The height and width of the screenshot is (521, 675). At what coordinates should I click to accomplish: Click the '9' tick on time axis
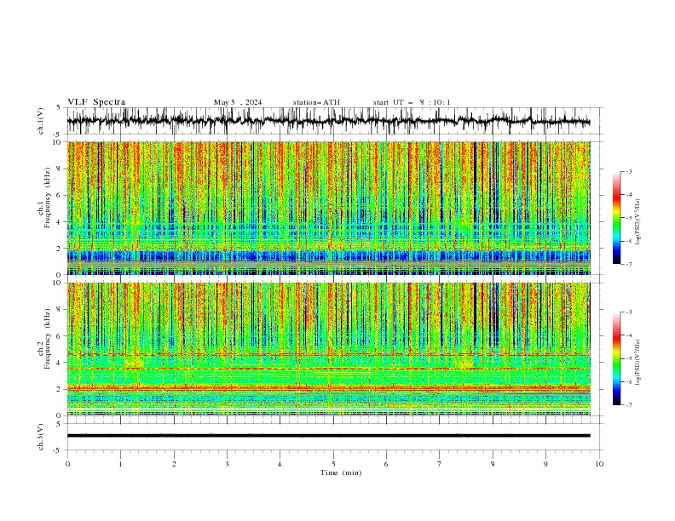[545, 464]
